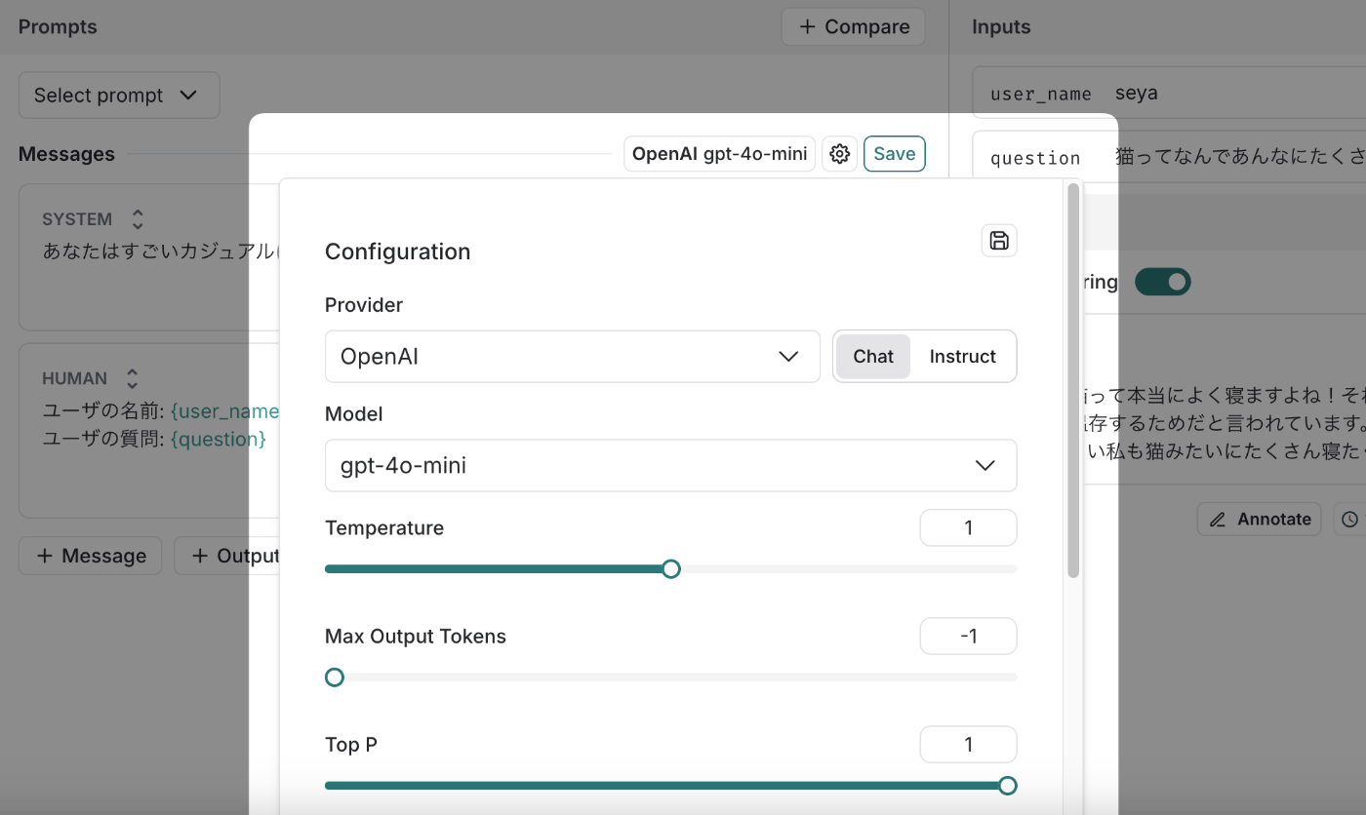Click the Save button
Viewport: 1366px width, 815px height.
click(895, 154)
